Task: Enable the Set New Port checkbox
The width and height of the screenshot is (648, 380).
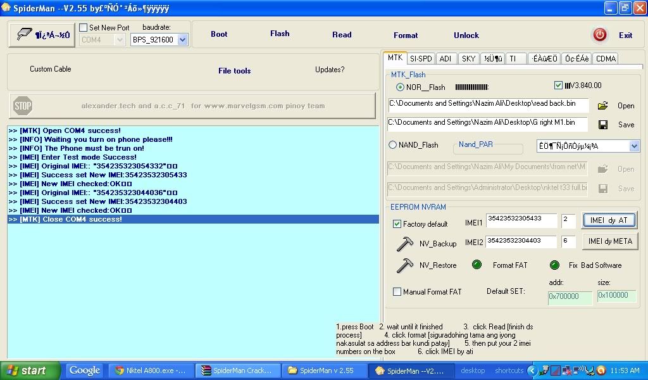Action: point(84,28)
